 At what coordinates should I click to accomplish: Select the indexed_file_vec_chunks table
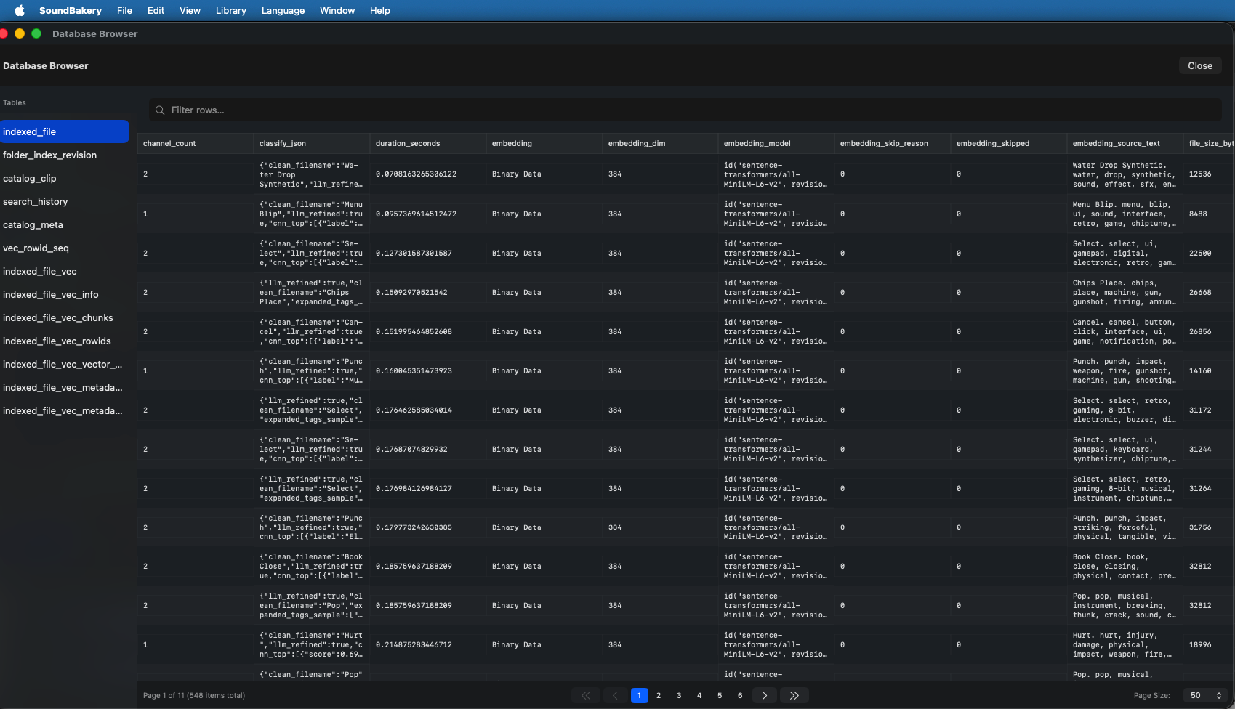coord(65,317)
